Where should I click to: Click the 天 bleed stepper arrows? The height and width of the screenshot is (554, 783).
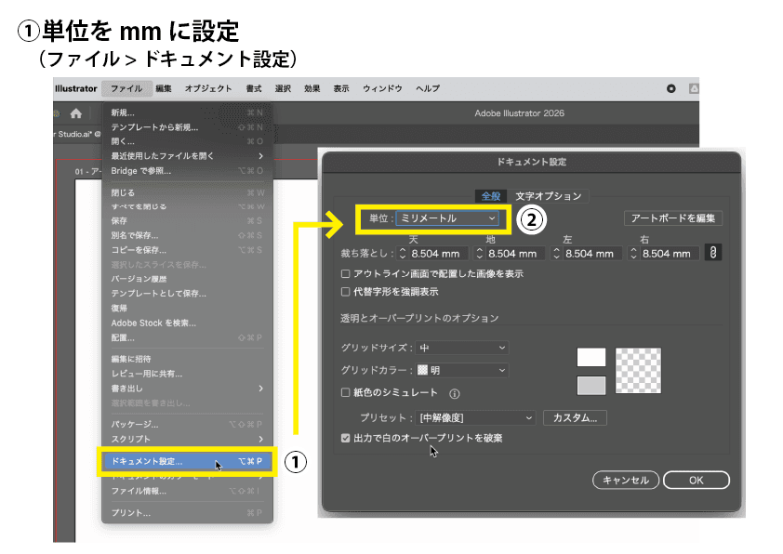point(403,254)
